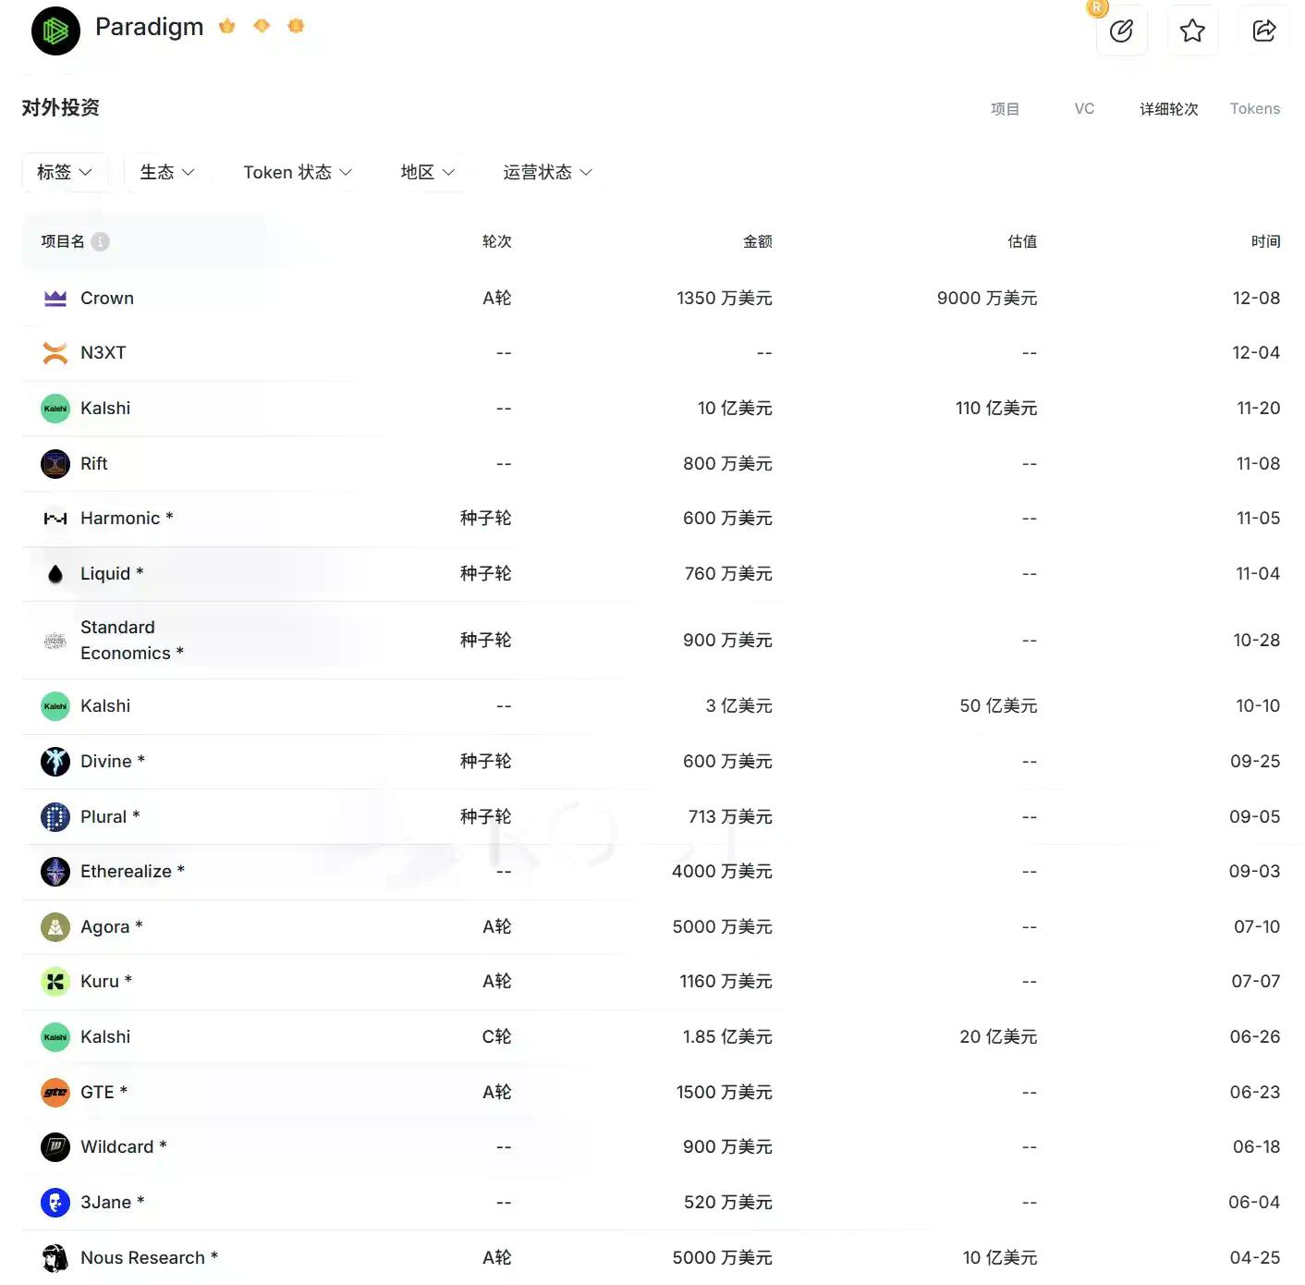The height and width of the screenshot is (1285, 1305).
Task: Open the Nous Research project link
Action: coord(149,1257)
